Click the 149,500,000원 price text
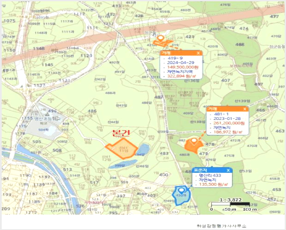Viewport: 286px width, 230px height. (x=183, y=67)
